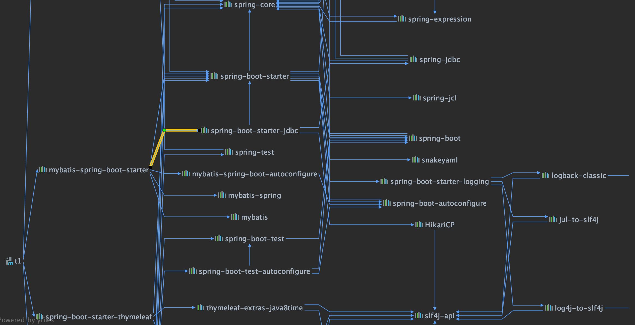
Task: Click the green bend point on highlighted edge
Action: [164, 130]
